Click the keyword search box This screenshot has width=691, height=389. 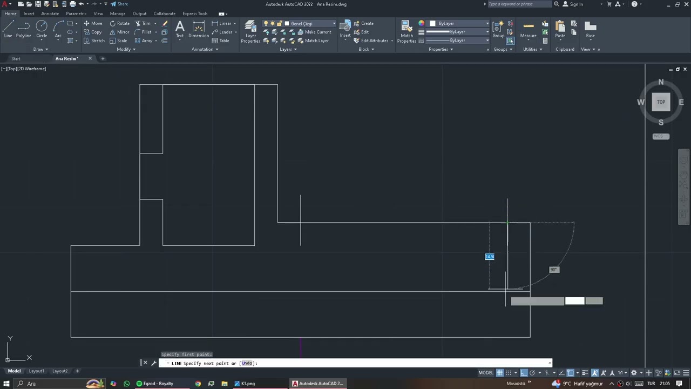click(x=519, y=4)
